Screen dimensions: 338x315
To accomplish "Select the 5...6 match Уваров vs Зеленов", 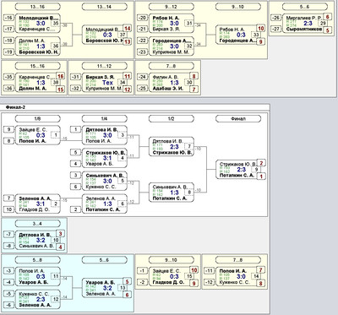I will tap(105, 288).
